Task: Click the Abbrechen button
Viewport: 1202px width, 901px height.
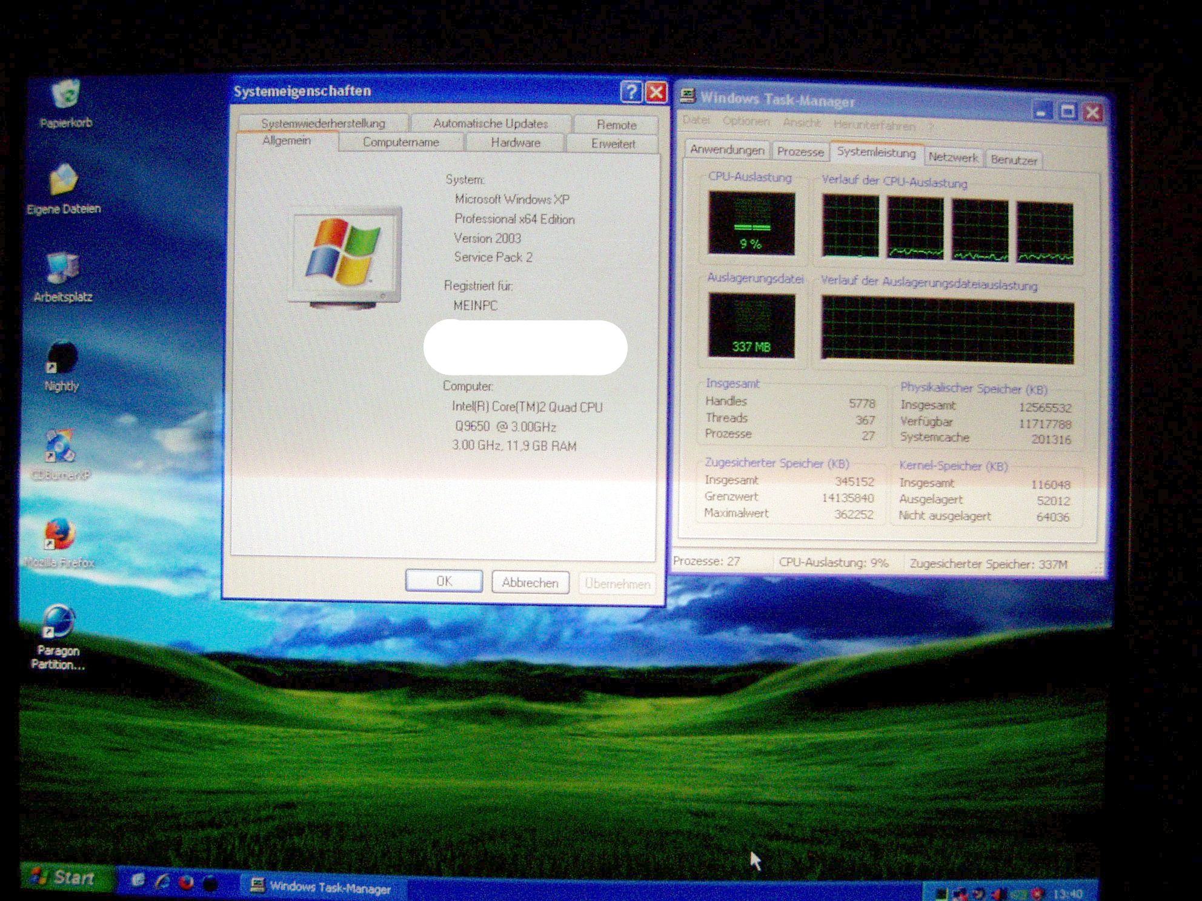Action: (530, 583)
